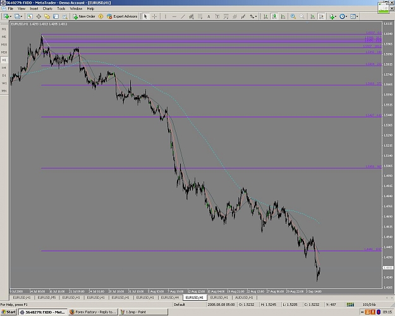This screenshot has width=395, height=316.
Task: Zoom out on the chart
Action: point(302,16)
